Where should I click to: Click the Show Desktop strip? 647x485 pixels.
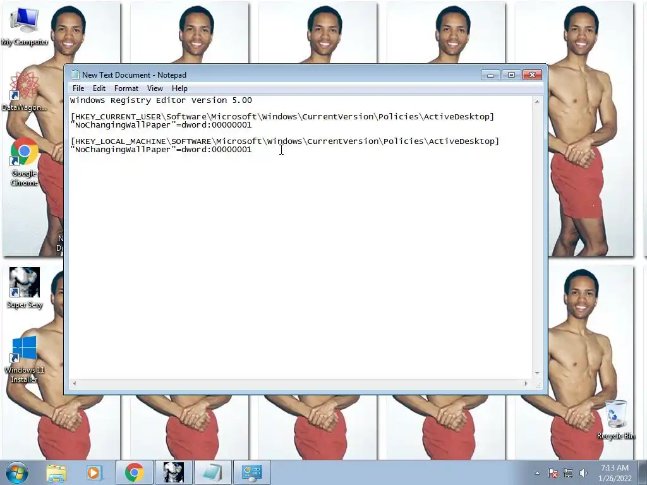click(643, 472)
